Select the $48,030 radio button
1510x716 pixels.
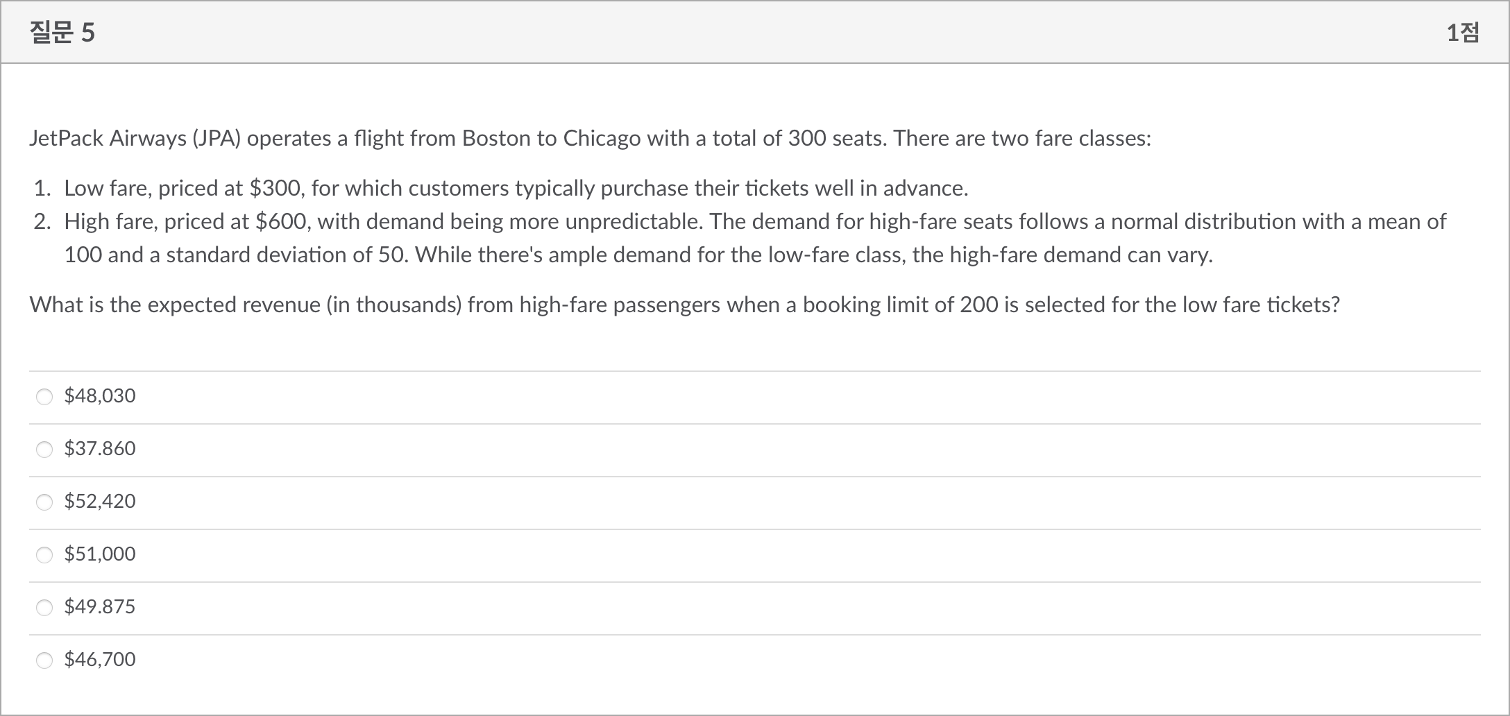click(x=44, y=397)
